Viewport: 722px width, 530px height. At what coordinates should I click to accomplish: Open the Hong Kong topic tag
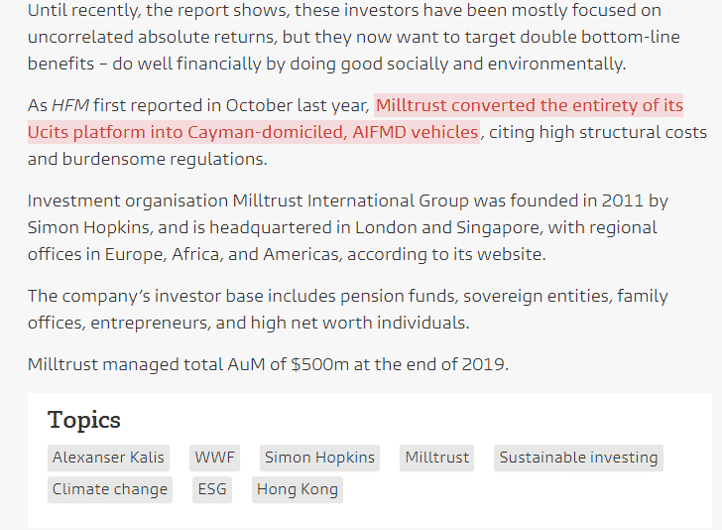pyautogui.click(x=297, y=489)
